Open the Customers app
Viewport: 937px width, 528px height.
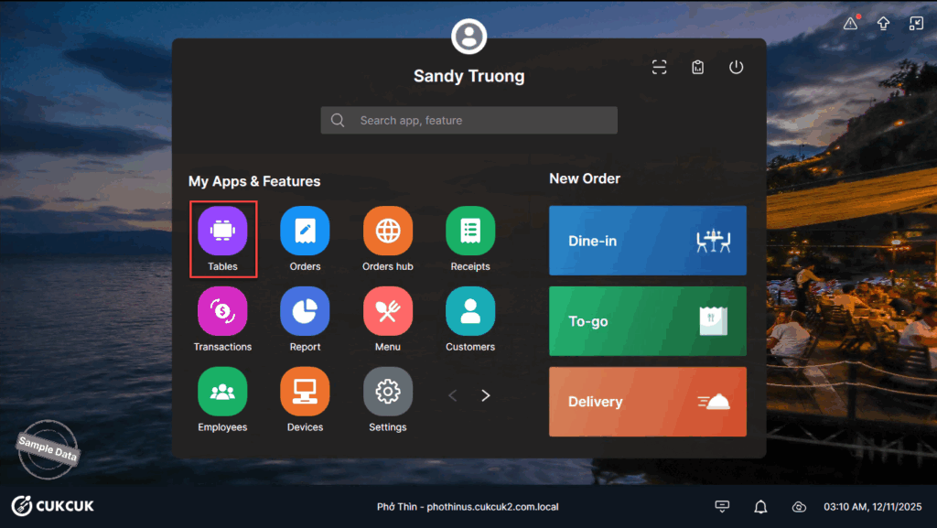[x=470, y=312]
